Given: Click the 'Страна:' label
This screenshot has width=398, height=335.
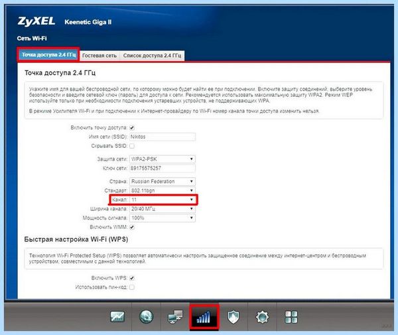Looking at the screenshot, I should 118,182.
